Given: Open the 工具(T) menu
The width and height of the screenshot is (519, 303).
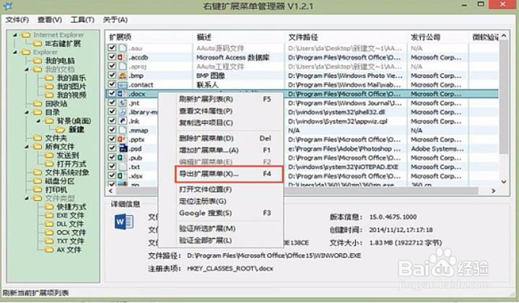Looking at the screenshot, I should [82, 20].
